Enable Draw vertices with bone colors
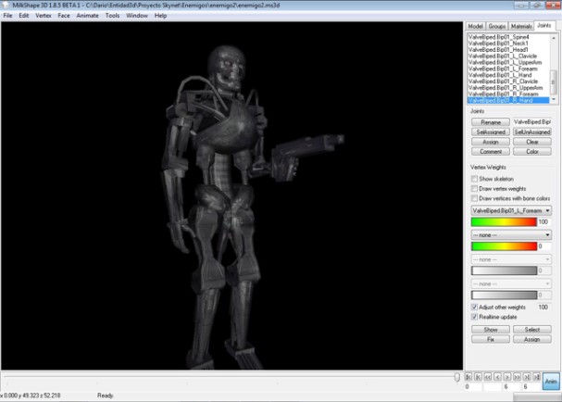Viewport: 562px width, 402px height. tap(475, 198)
